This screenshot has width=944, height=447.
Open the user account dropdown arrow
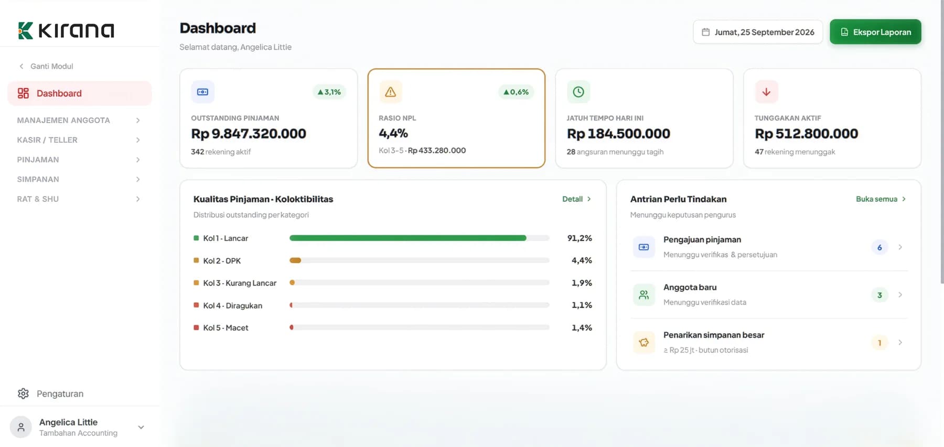tap(141, 427)
